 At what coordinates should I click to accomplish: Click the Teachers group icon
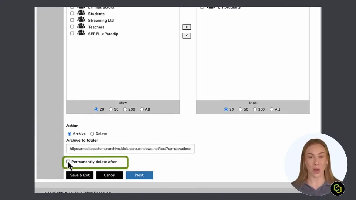click(81, 26)
